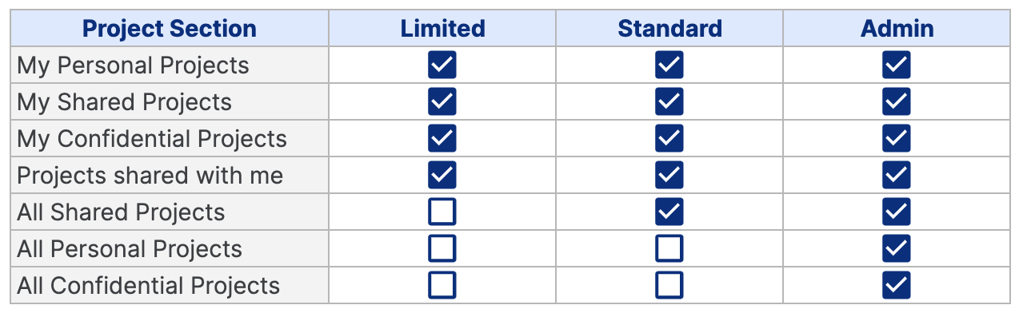Enable Standard access to All Personal Projects
Image resolution: width=1019 pixels, height=313 pixels.
coord(669,248)
